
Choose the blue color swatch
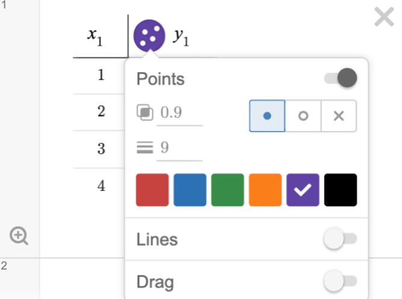pos(190,190)
